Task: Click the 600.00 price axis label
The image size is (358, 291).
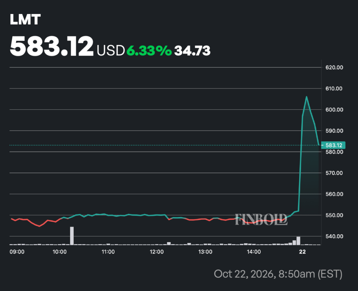Action: [x=334, y=110]
